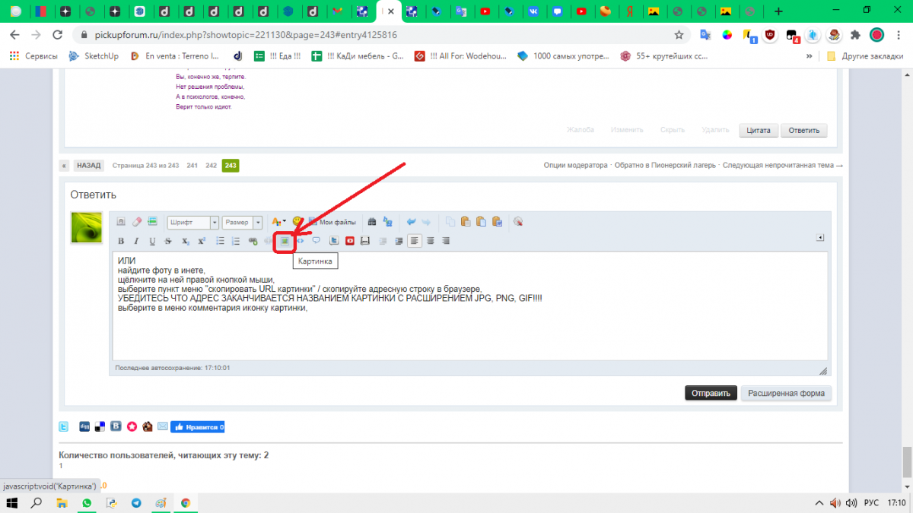Click the strikethrough icon in editor toolbar
Viewport: 913px width, 513px height.
click(x=168, y=241)
